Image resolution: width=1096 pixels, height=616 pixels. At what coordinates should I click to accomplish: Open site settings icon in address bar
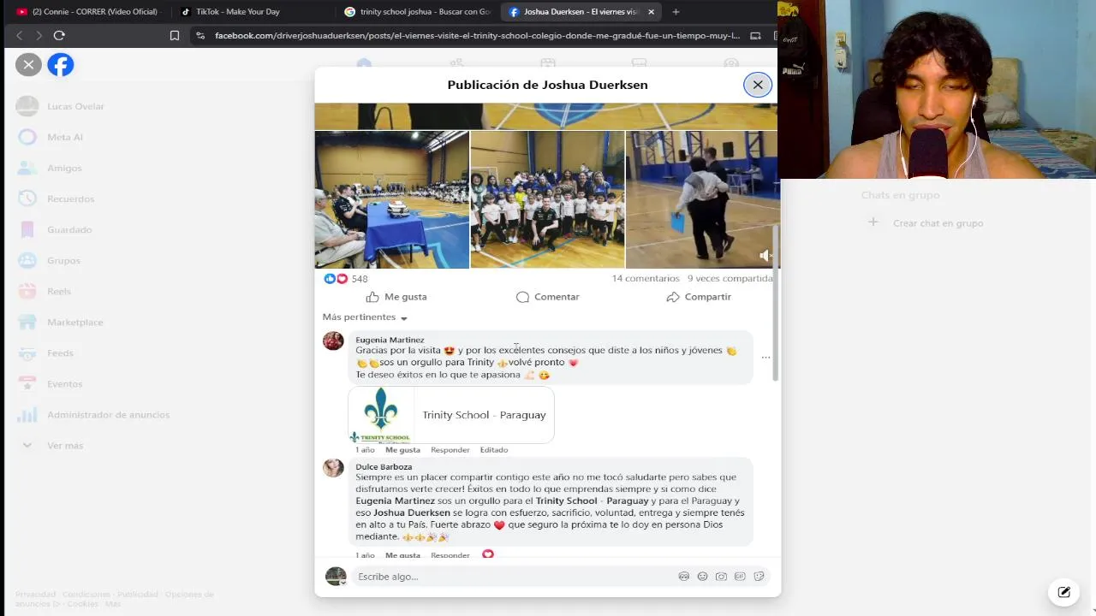point(200,35)
